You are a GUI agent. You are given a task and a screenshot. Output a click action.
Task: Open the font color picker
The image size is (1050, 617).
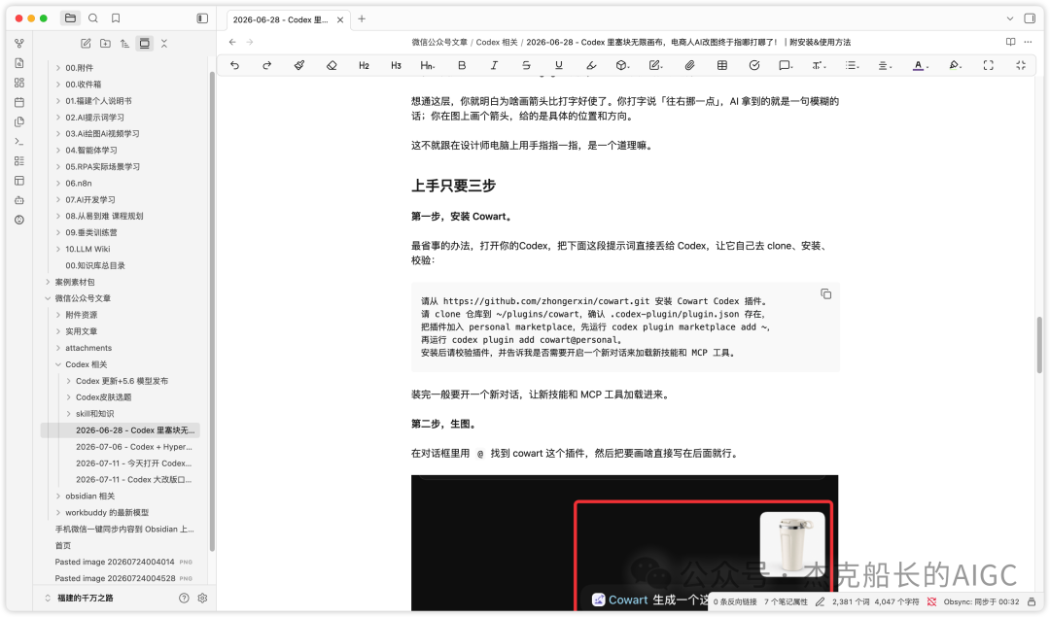click(x=920, y=65)
